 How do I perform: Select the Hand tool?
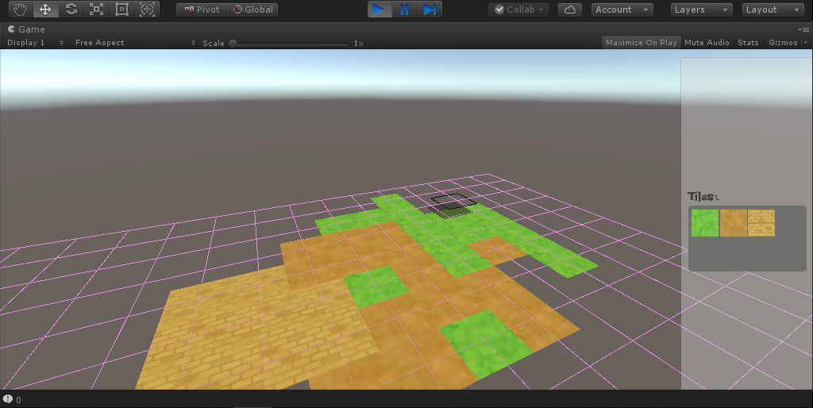(x=20, y=10)
